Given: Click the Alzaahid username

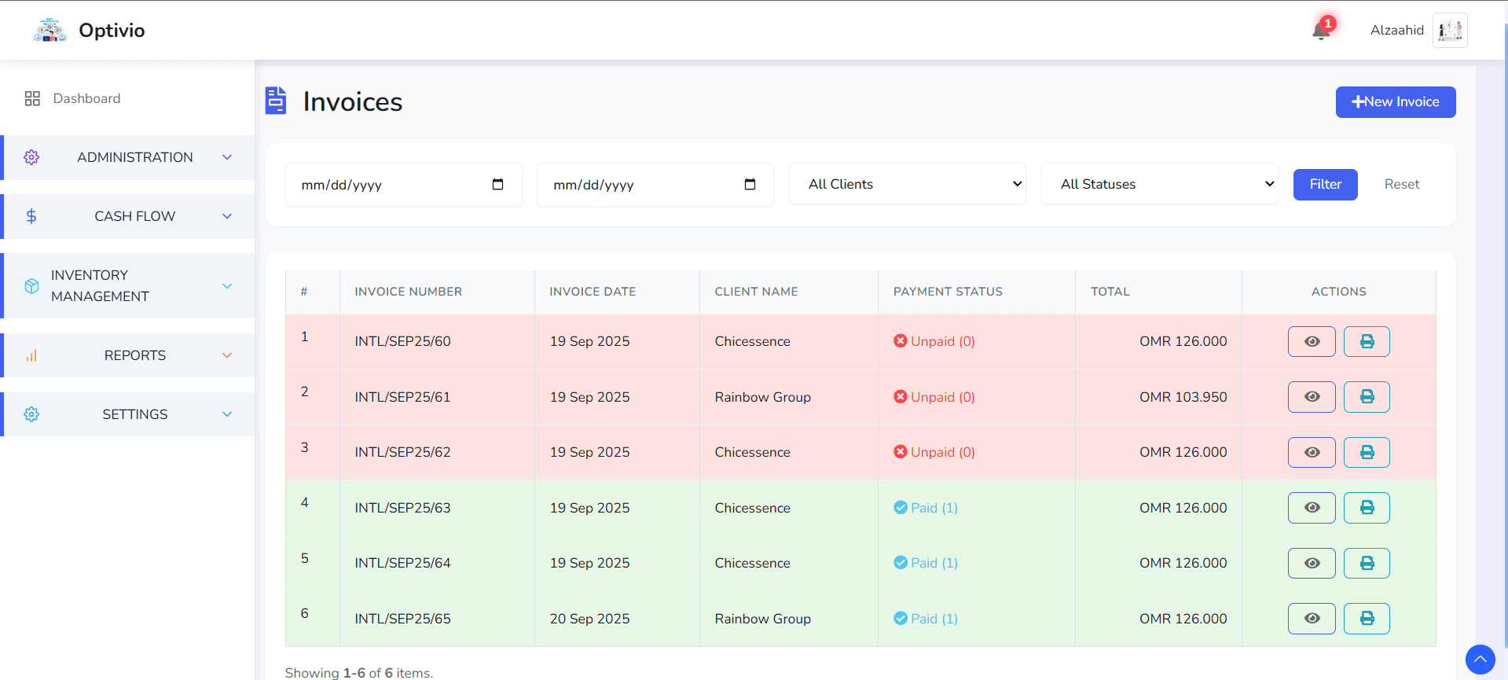Looking at the screenshot, I should click(1397, 30).
